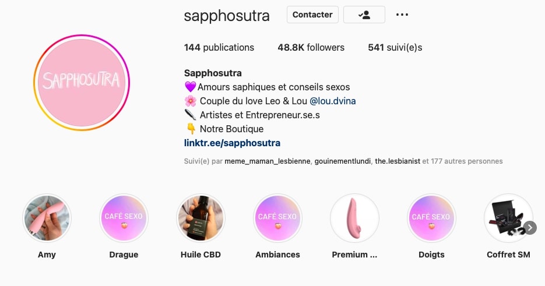Open the Doigts highlight circle
The width and height of the screenshot is (545, 286).
[x=431, y=218]
